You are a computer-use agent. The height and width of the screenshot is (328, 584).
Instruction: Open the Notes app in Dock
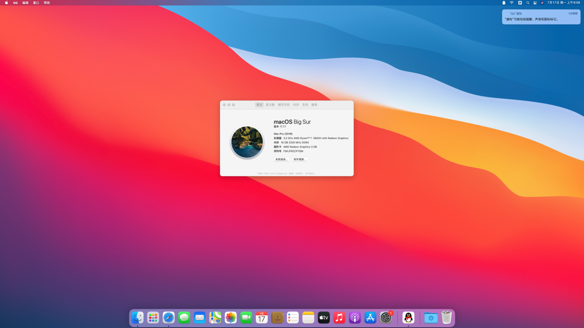point(308,318)
